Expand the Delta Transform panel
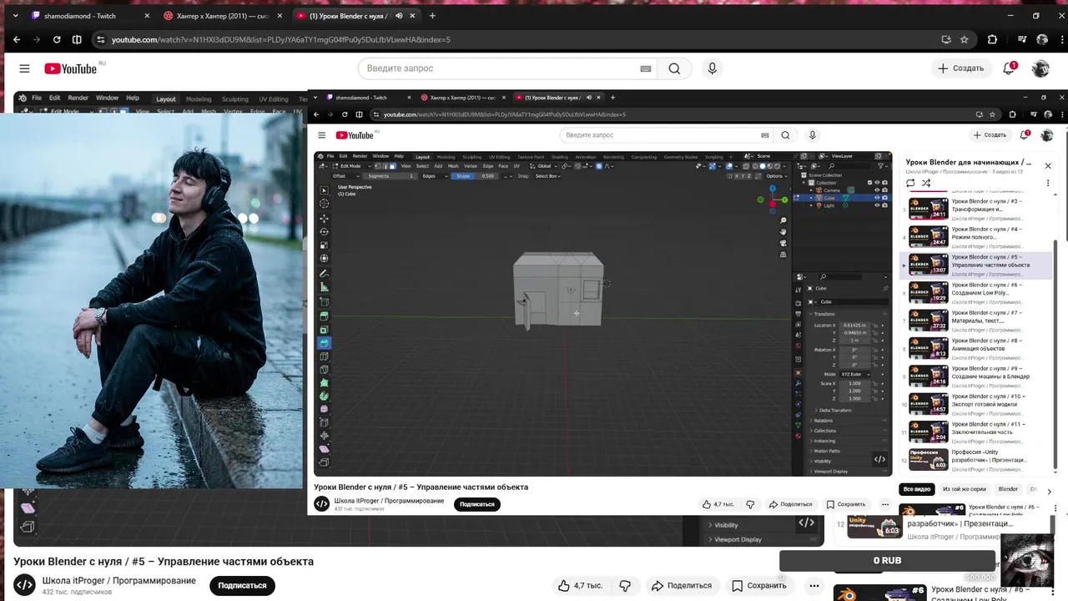 (x=834, y=410)
